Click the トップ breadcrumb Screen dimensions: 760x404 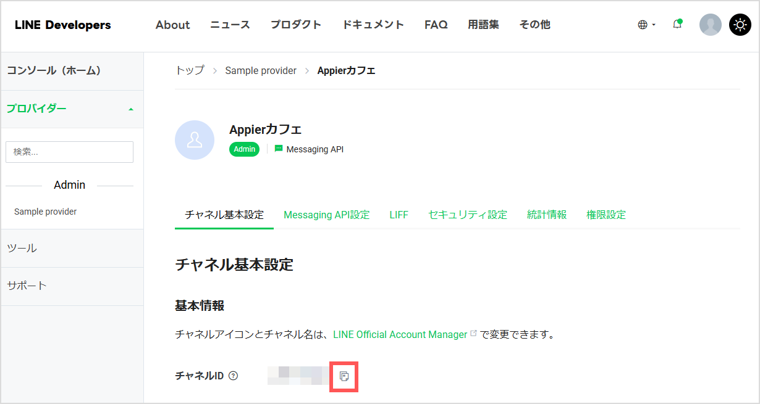[190, 70]
